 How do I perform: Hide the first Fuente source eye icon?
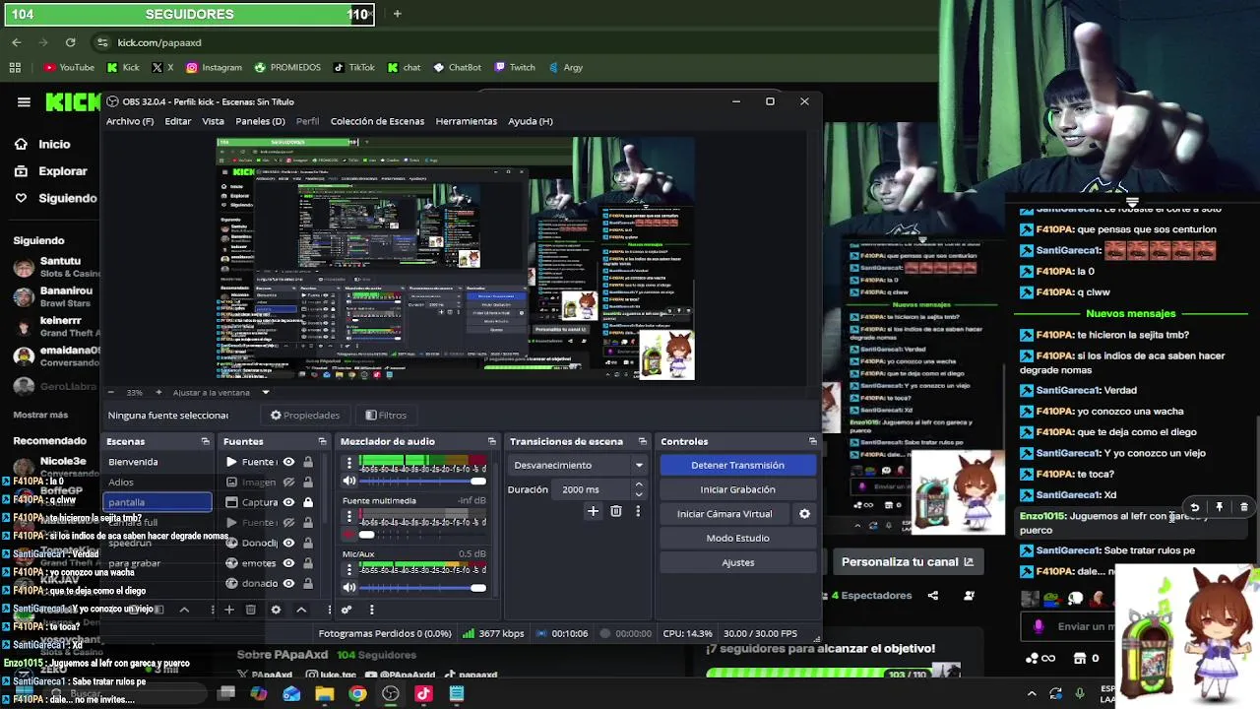click(x=288, y=462)
